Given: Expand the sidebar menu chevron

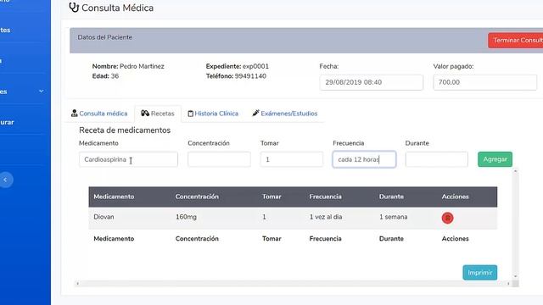Looking at the screenshot, I should click(x=42, y=91).
